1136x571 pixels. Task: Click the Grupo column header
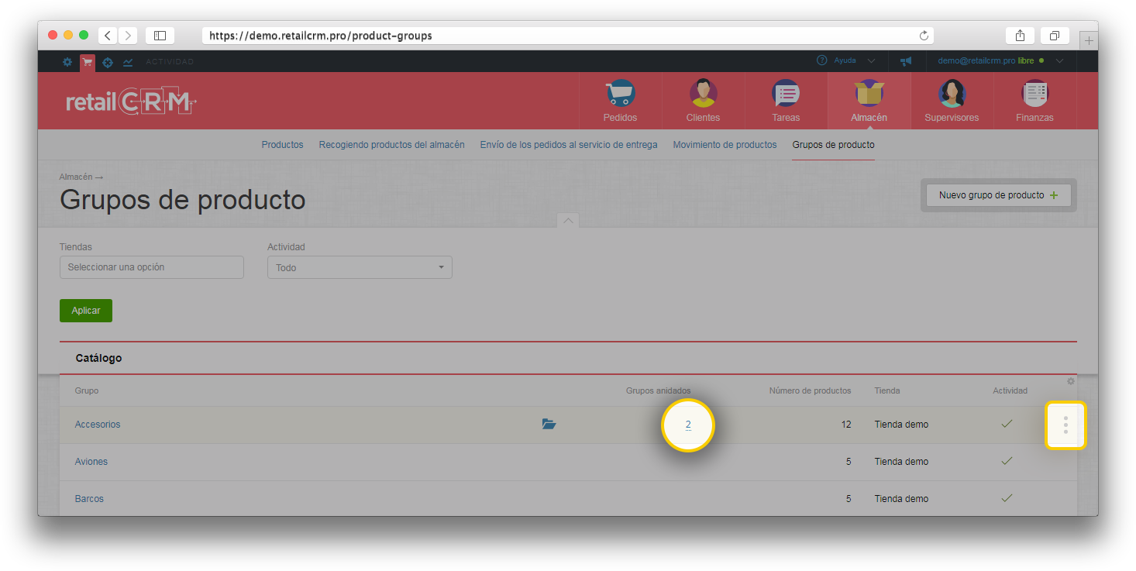[87, 390]
